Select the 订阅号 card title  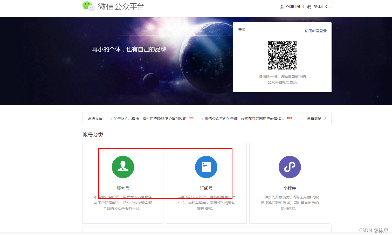point(206,188)
